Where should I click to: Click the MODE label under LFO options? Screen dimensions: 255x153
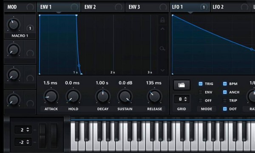[207, 109]
